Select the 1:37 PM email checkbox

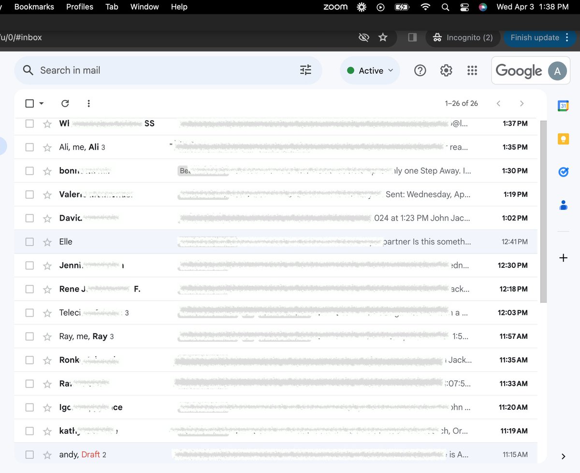[29, 124]
